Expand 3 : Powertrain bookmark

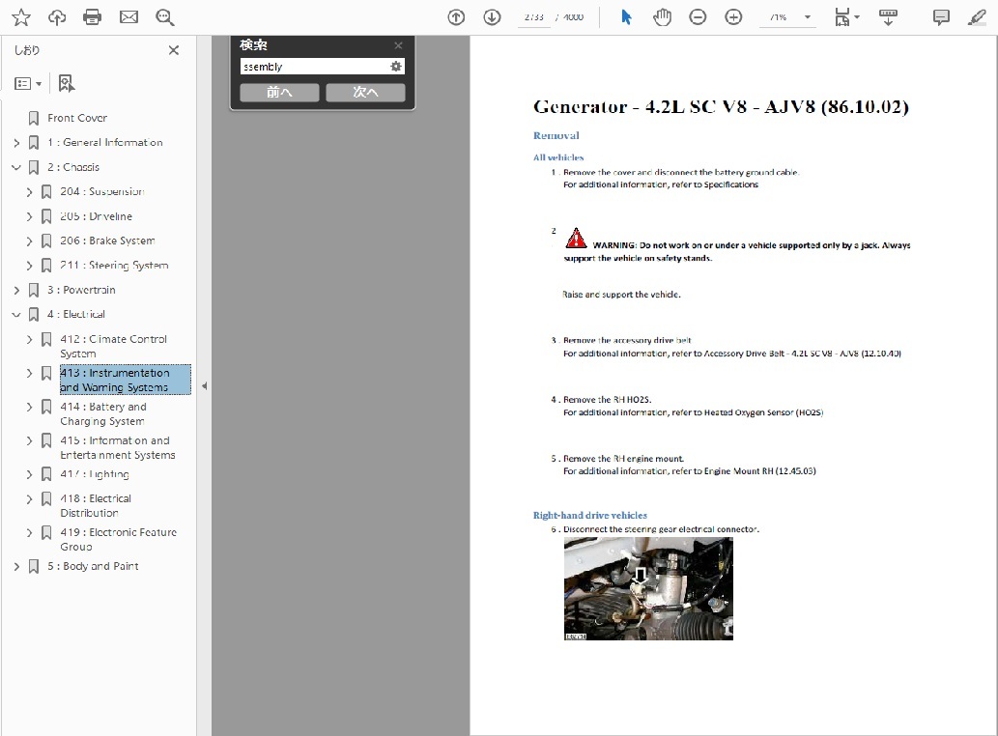click(x=16, y=290)
